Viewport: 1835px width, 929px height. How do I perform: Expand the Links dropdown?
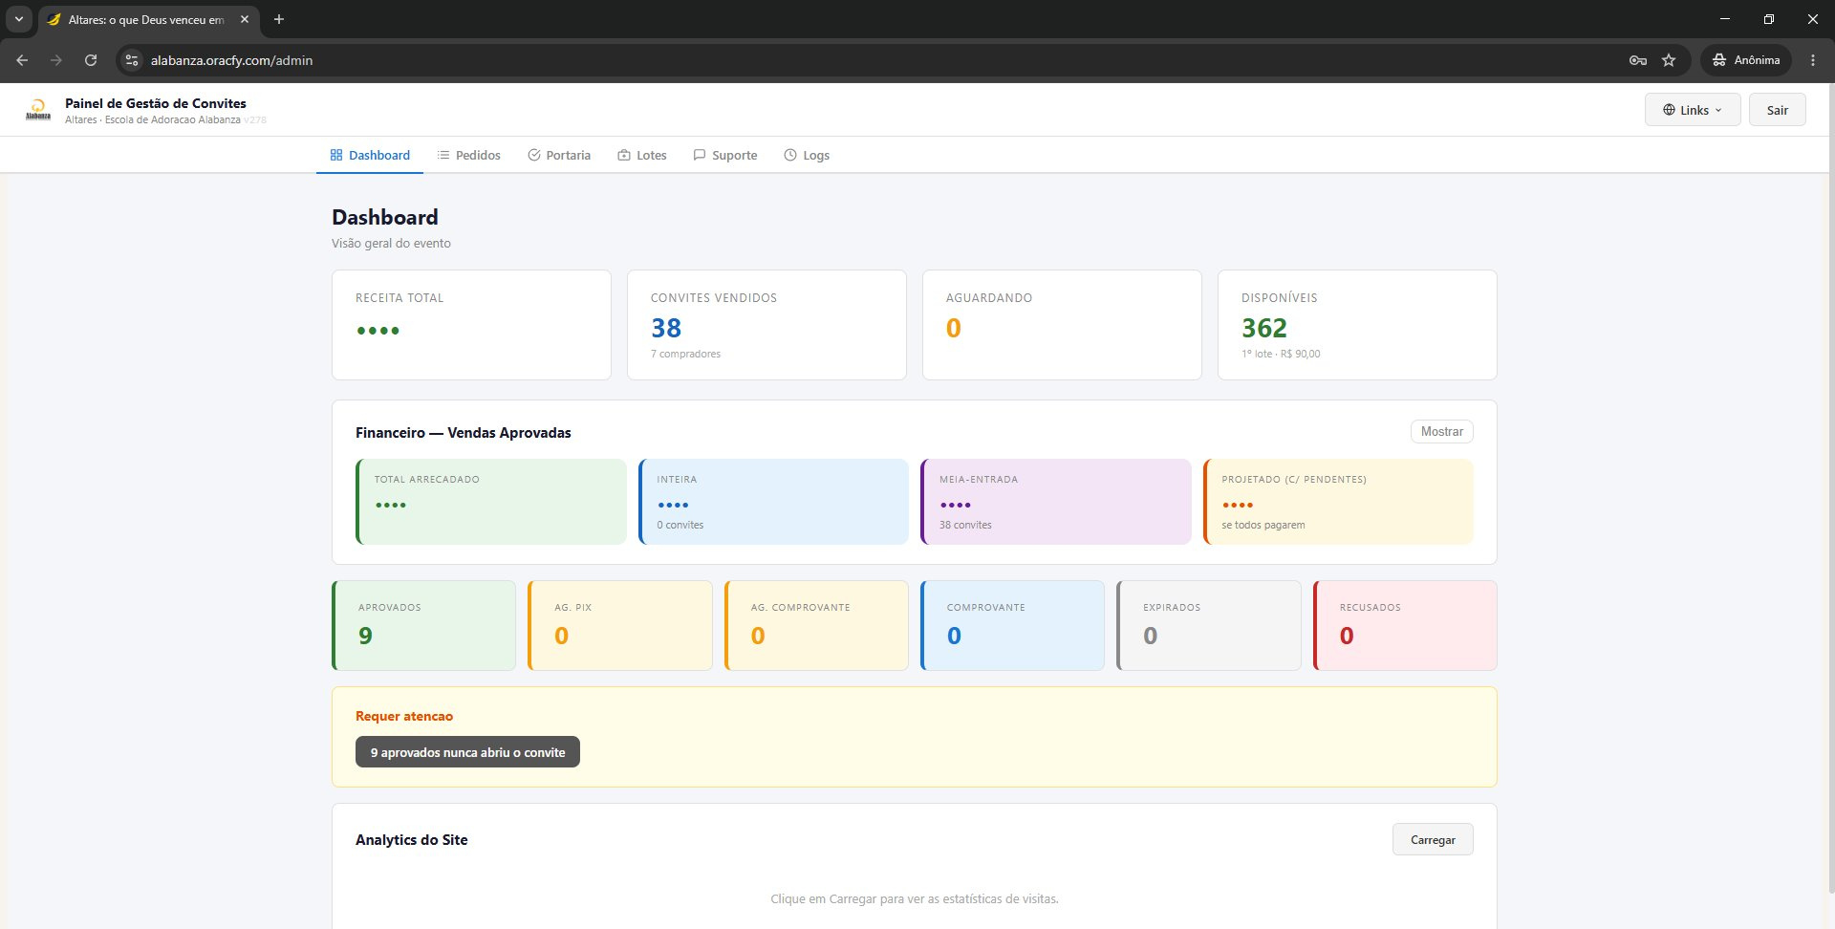[x=1692, y=110]
